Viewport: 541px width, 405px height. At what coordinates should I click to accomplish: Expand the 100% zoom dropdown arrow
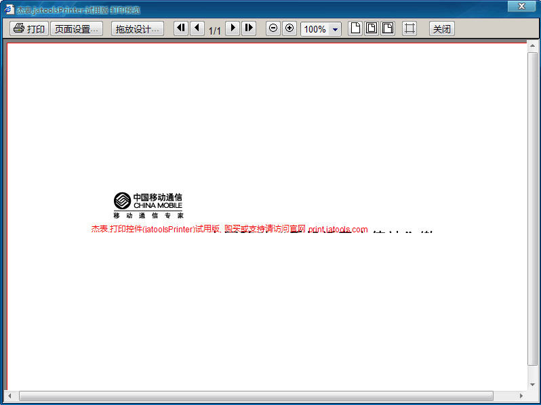pos(335,29)
